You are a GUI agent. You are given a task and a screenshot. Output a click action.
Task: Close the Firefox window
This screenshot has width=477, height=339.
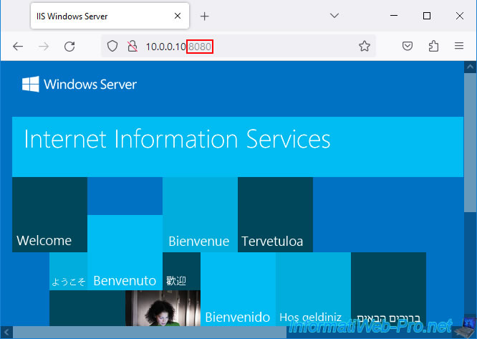[459, 16]
